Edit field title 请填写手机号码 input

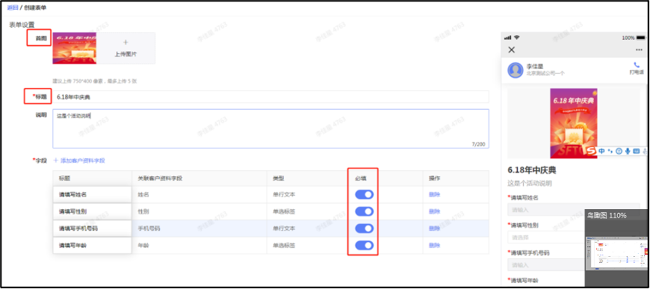tap(92, 229)
